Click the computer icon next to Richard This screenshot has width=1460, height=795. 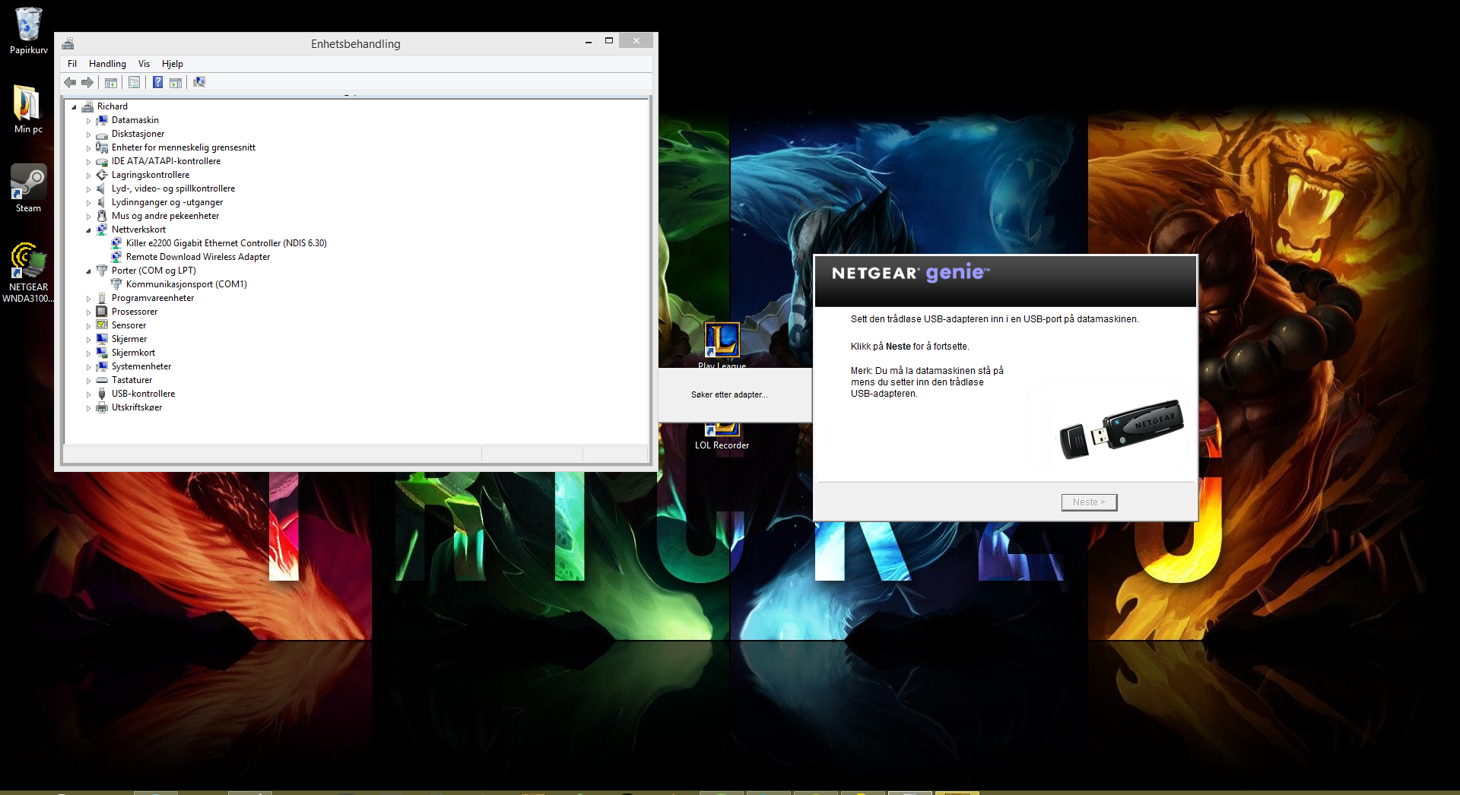coord(87,106)
